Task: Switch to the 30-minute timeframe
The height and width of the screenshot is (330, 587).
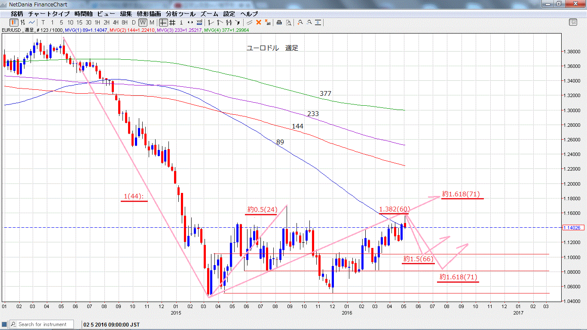Action: coord(88,22)
